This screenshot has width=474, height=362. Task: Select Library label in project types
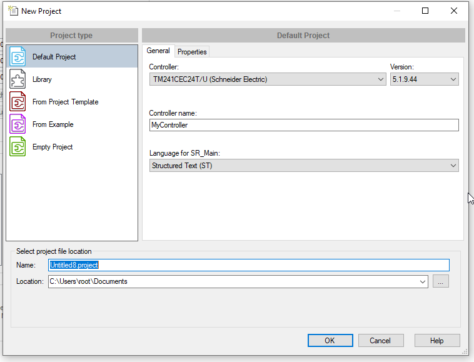[x=42, y=79]
